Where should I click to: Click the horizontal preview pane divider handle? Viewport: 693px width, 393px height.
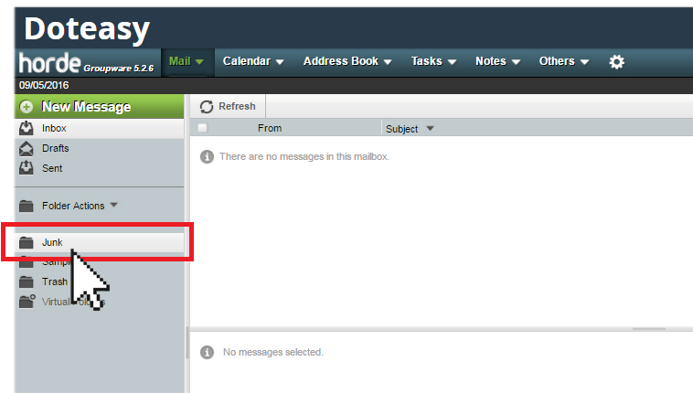point(648,329)
